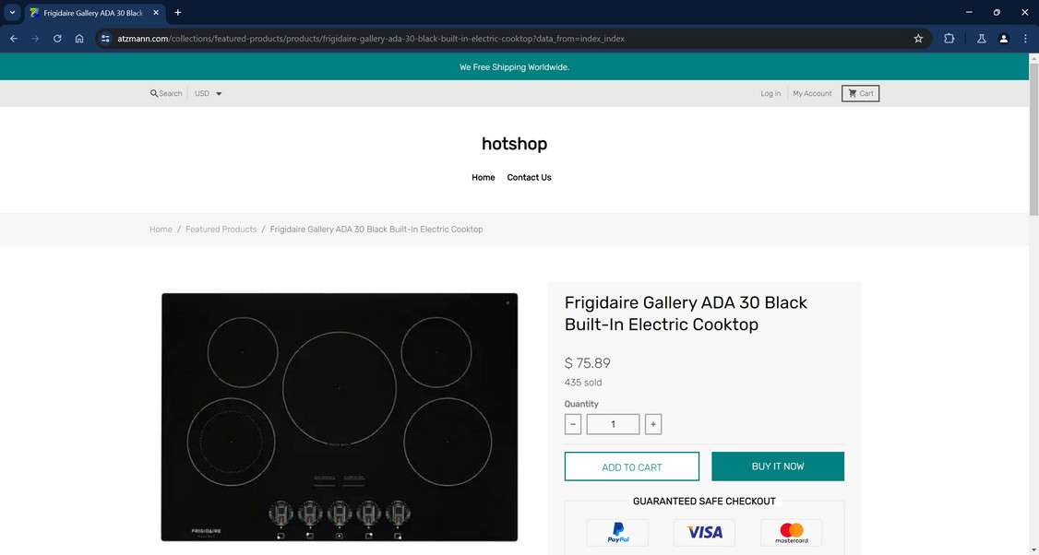Click the ADD TO CART button
1039x555 pixels.
(631, 466)
